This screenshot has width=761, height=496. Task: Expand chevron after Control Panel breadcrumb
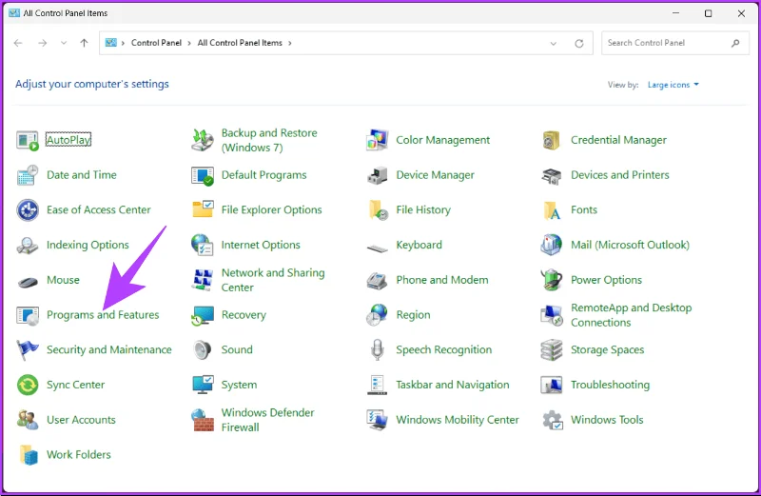189,43
